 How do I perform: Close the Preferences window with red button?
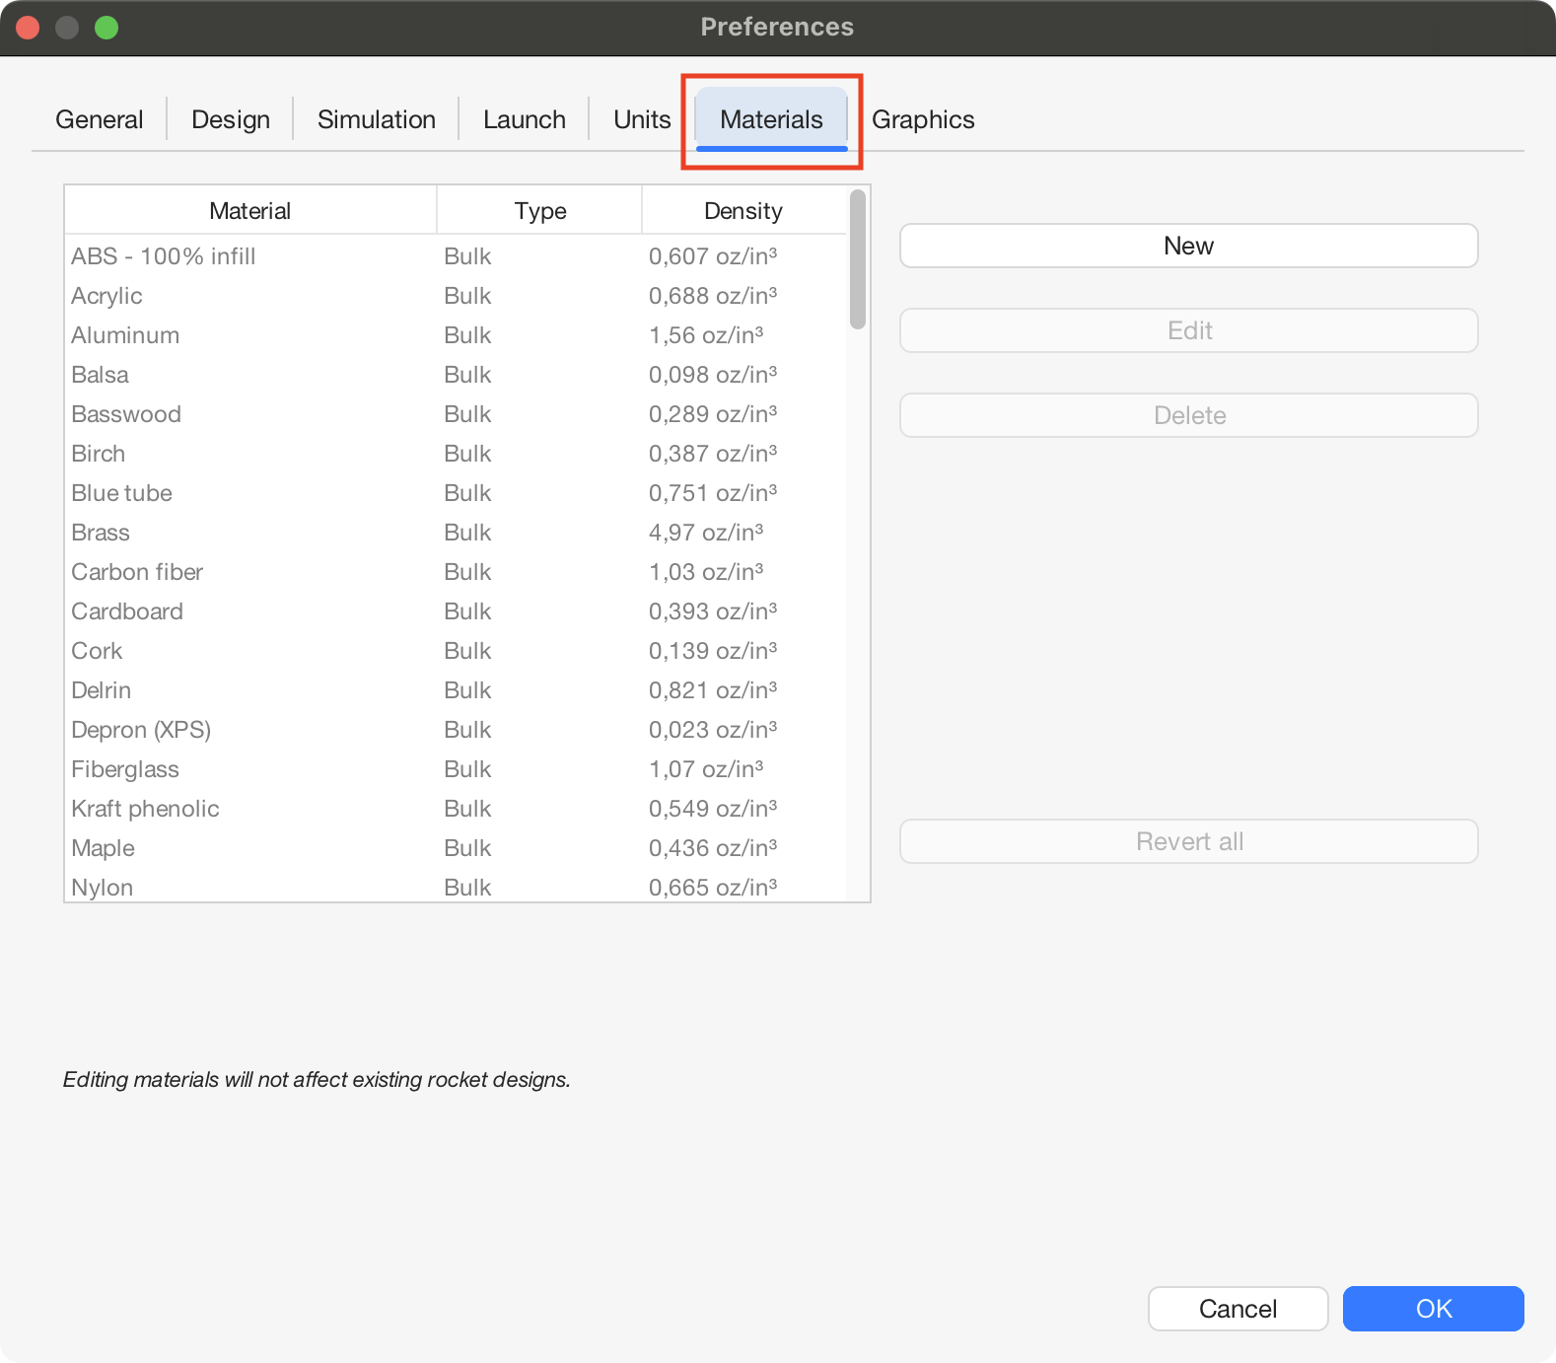click(x=28, y=28)
